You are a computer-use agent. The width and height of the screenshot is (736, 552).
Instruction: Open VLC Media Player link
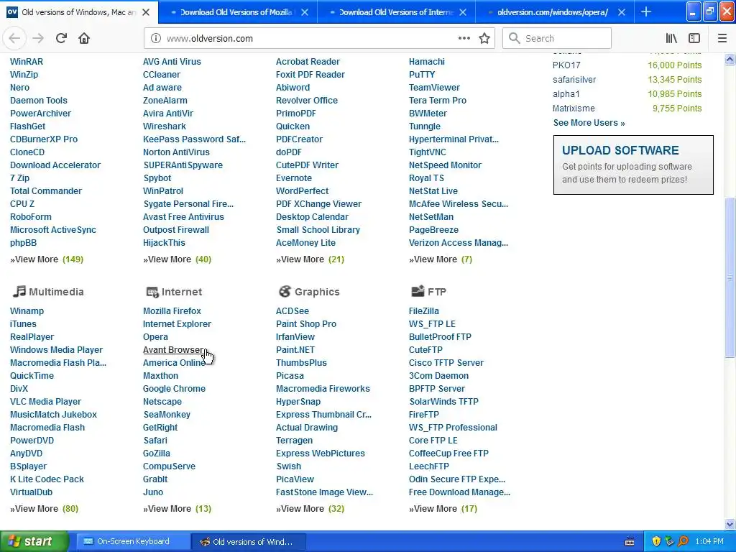45,402
